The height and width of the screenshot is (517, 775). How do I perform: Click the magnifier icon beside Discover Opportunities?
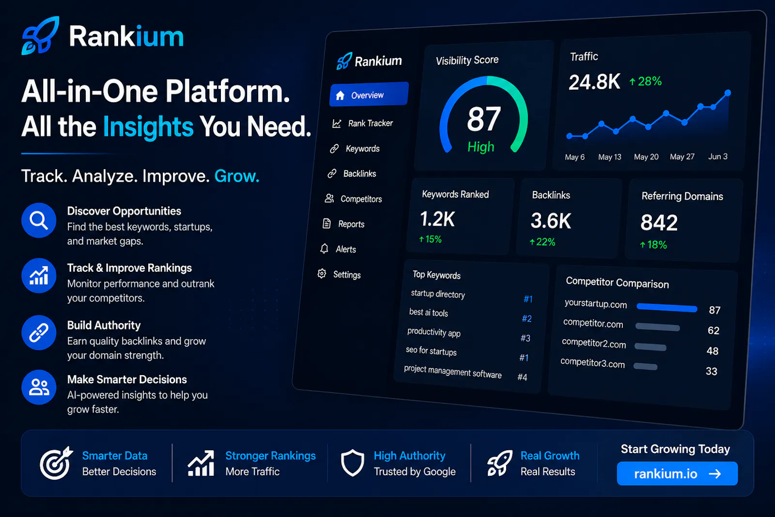tap(39, 220)
